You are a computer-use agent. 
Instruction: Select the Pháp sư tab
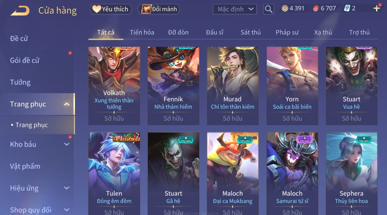coord(287,32)
